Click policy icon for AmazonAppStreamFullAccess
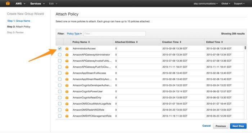The image size is (252, 136). tap(67, 73)
